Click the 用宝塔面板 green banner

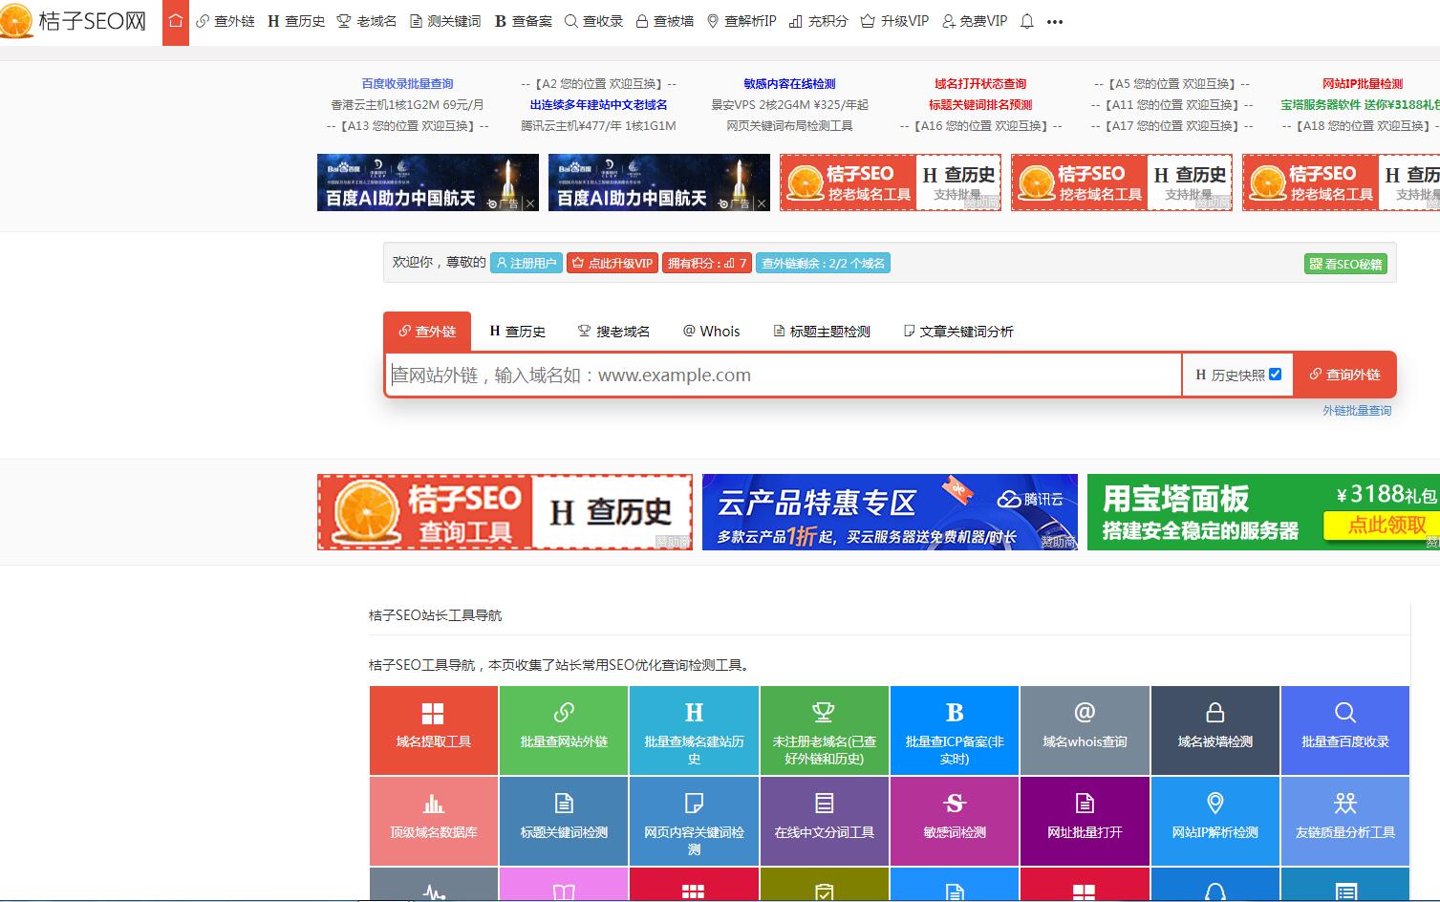tap(1263, 512)
